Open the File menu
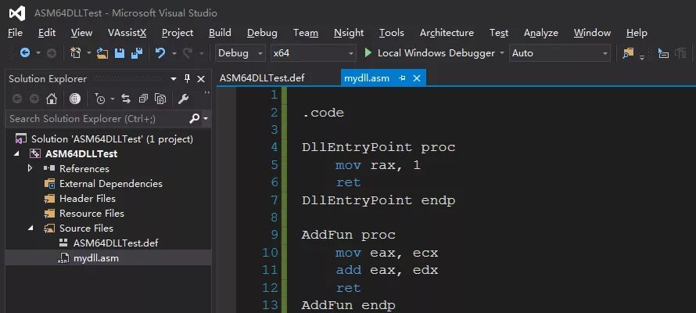This screenshot has height=313, width=696. [x=15, y=33]
